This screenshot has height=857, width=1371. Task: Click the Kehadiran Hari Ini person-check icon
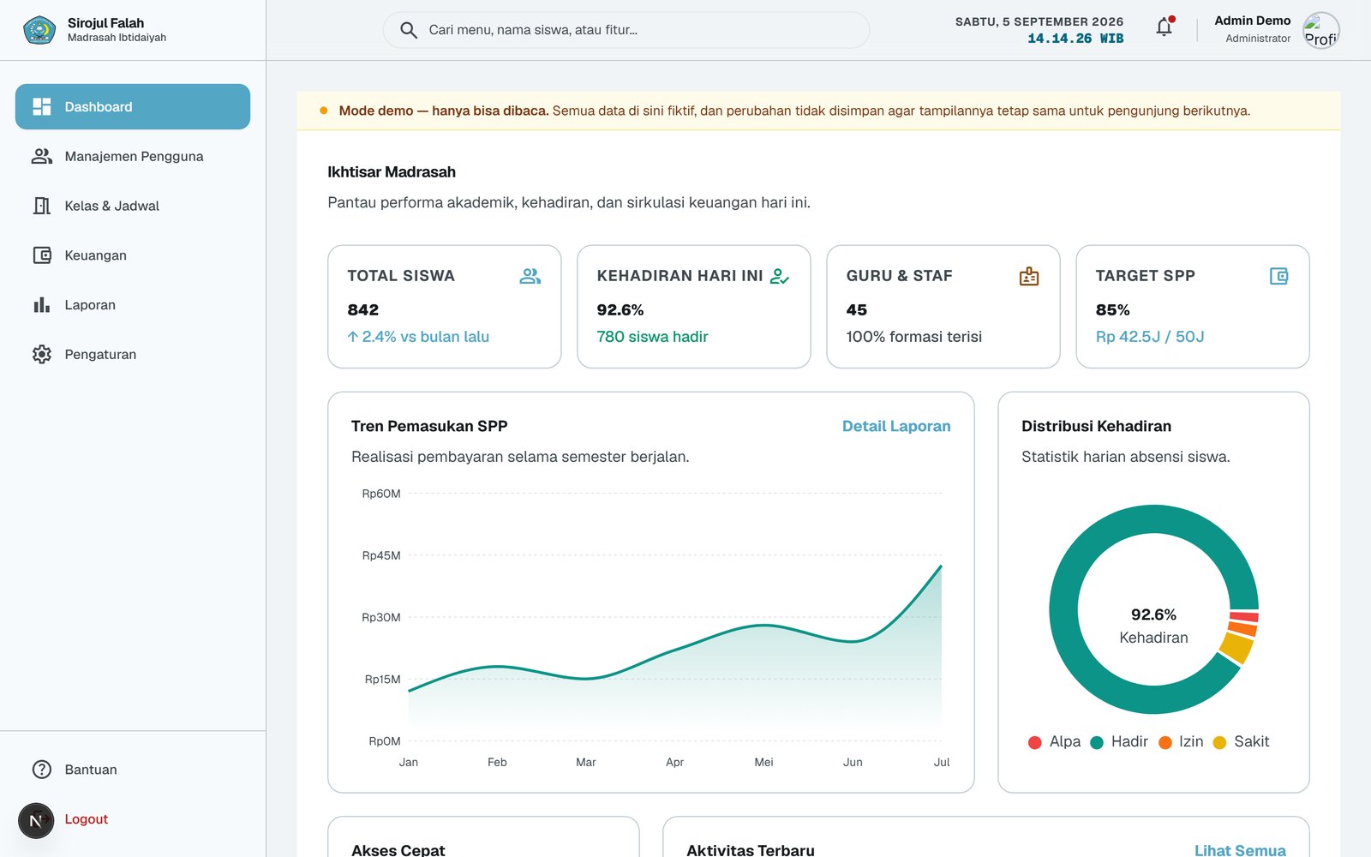coord(779,276)
